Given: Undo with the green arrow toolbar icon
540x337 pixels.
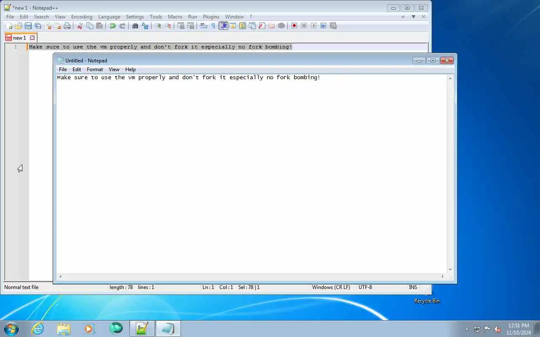Looking at the screenshot, I should 112,26.
